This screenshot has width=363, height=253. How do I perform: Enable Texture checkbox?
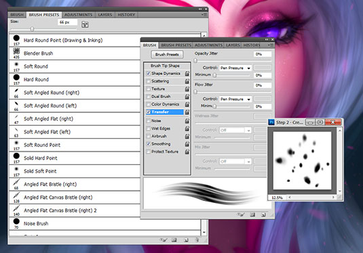click(x=149, y=89)
